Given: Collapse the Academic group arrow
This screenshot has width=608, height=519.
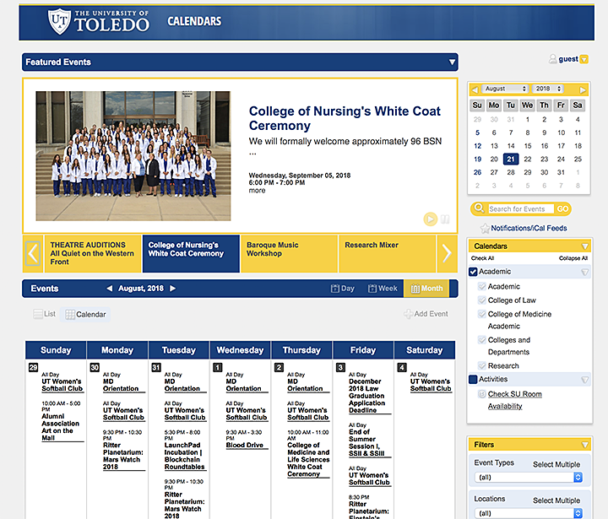Looking at the screenshot, I should click(x=584, y=272).
